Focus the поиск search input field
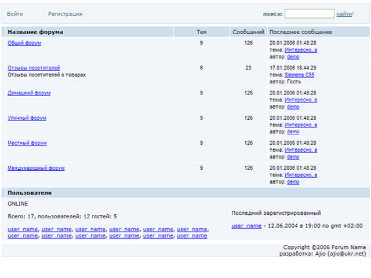Viewport: 371px width, 278px height. [x=309, y=14]
